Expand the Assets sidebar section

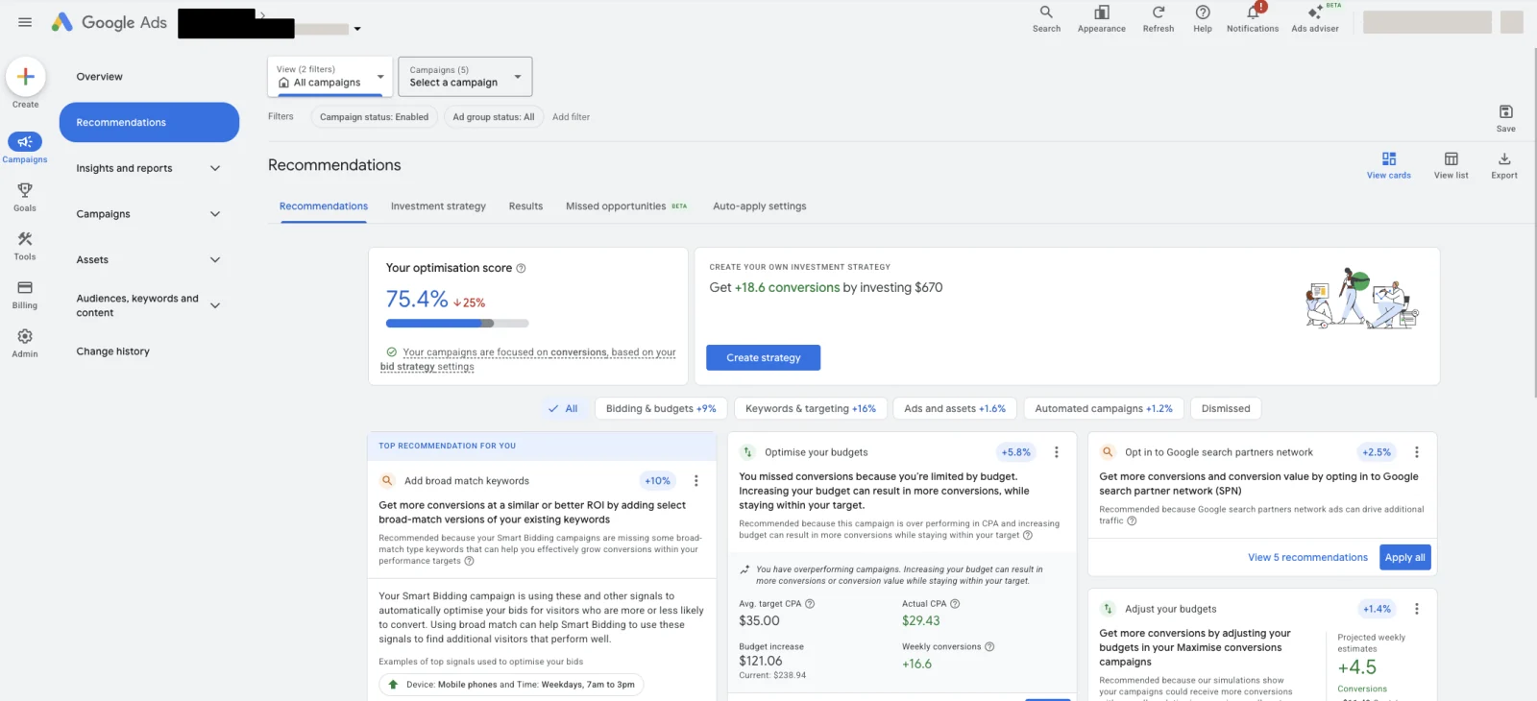pos(215,260)
